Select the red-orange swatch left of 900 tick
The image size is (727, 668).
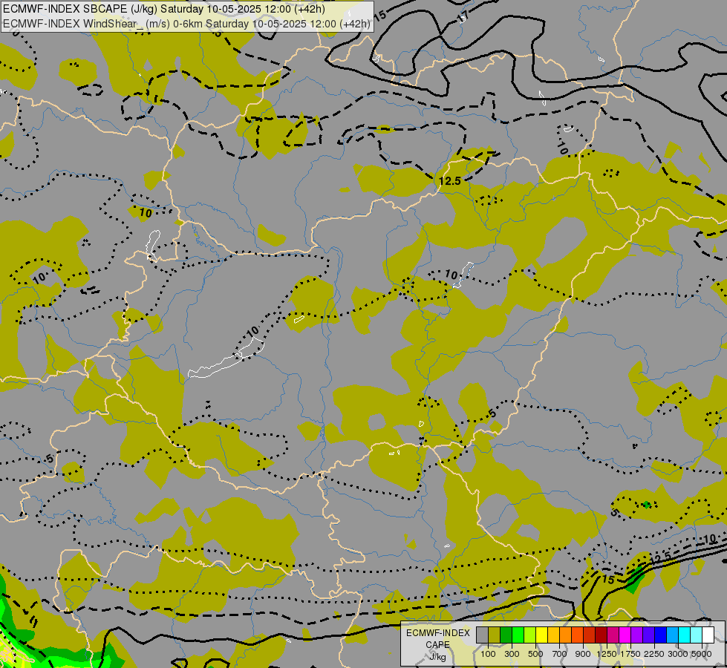point(578,635)
